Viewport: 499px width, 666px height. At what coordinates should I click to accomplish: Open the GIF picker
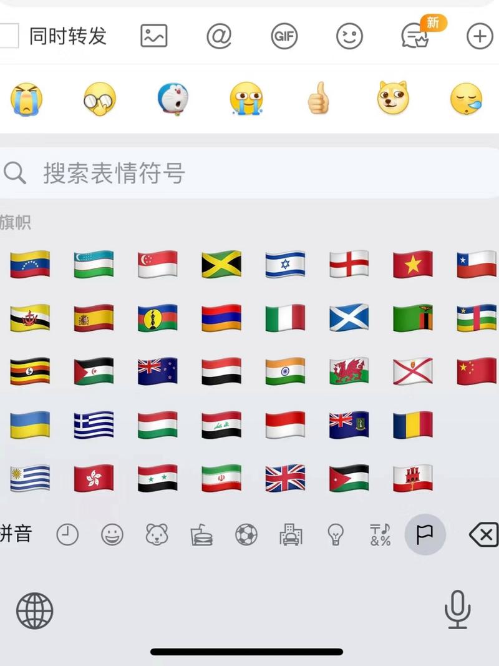(x=284, y=36)
